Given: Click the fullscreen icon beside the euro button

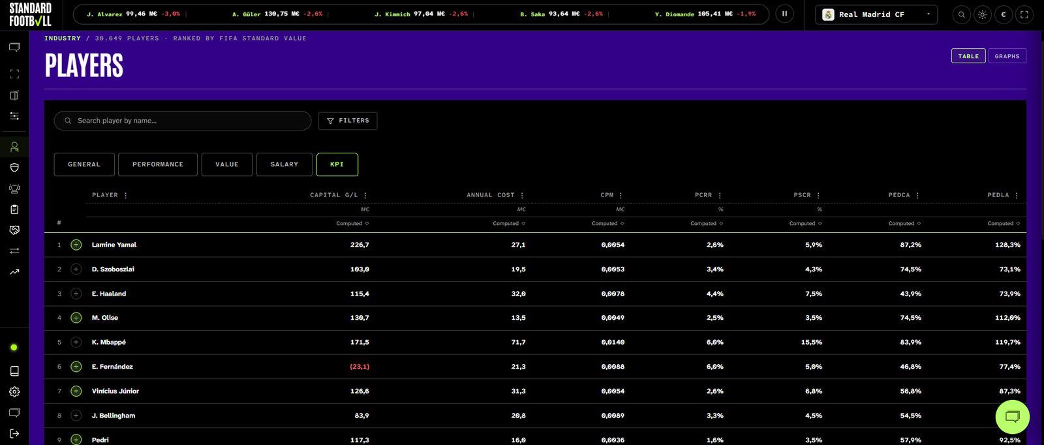Looking at the screenshot, I should pyautogui.click(x=1024, y=14).
